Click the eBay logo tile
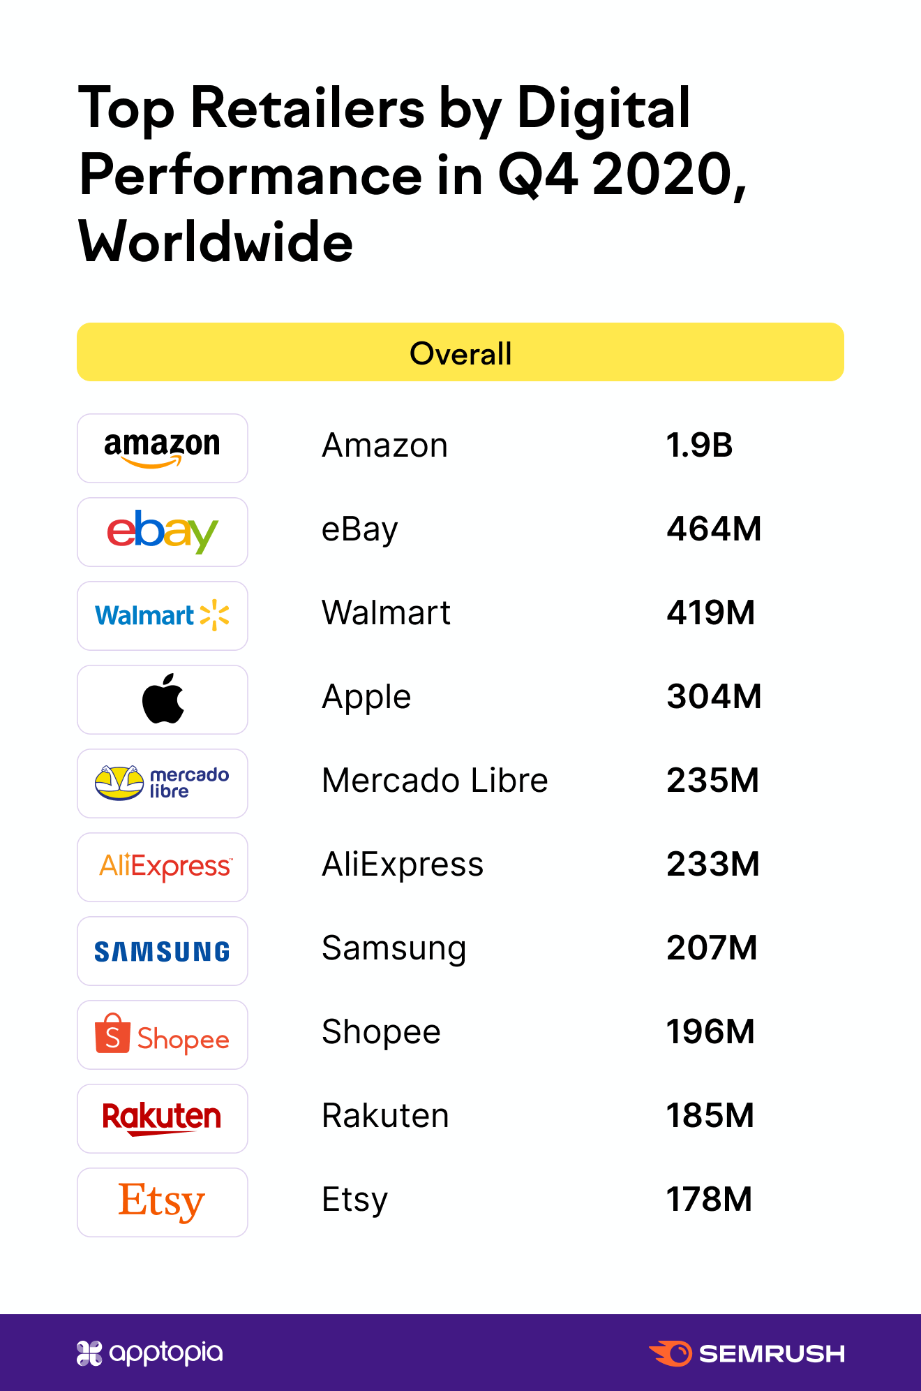 (162, 532)
